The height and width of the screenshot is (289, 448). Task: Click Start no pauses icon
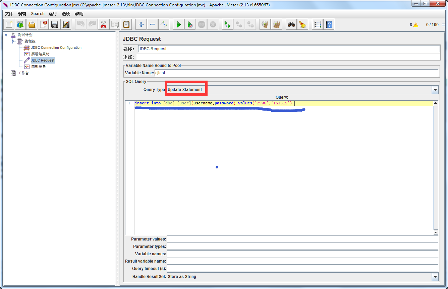tap(190, 24)
